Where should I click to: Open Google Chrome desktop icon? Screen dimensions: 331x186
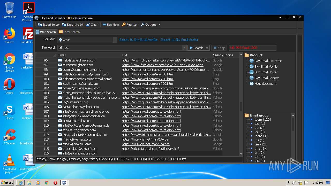(9, 63)
